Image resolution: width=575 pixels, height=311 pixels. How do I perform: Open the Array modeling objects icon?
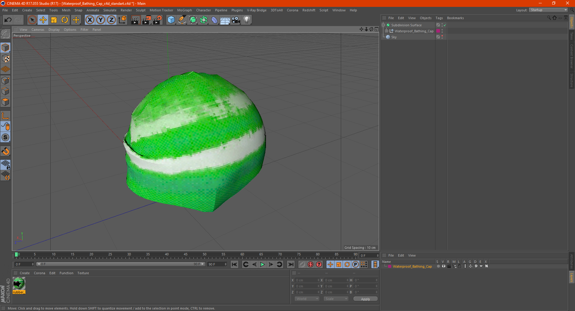pos(204,20)
